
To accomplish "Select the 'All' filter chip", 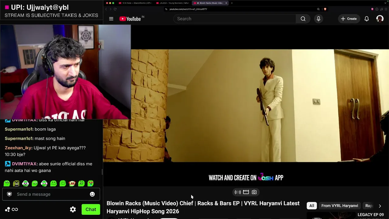I will pyautogui.click(x=312, y=206).
